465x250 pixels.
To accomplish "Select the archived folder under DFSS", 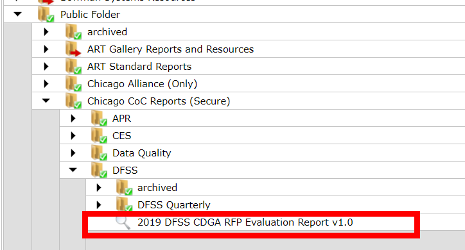I will coord(157,188).
